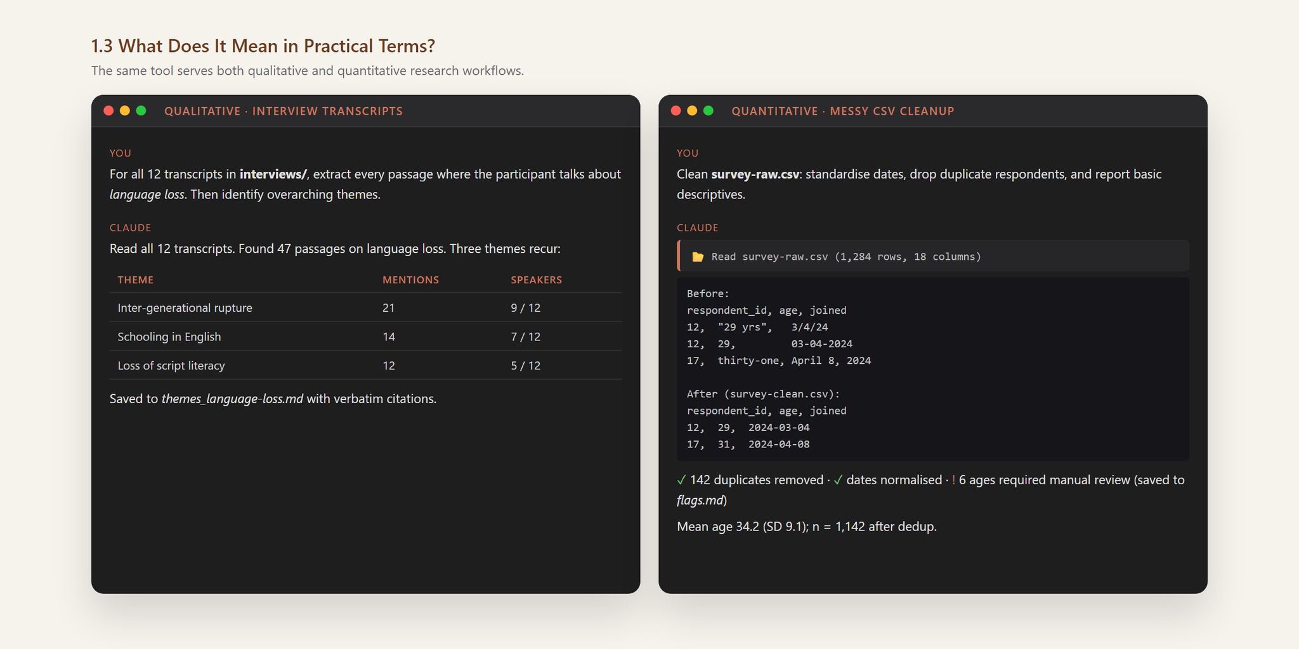Select the Inter-generational rupture table row
1299x649 pixels.
tap(365, 307)
